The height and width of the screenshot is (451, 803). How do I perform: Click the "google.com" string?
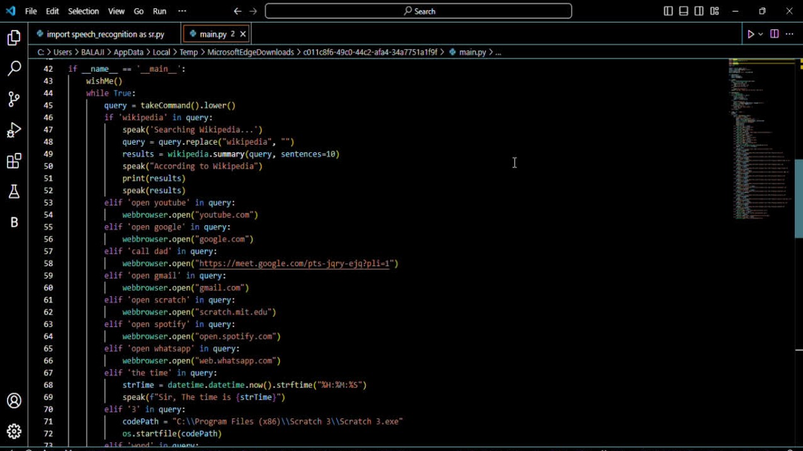click(222, 240)
